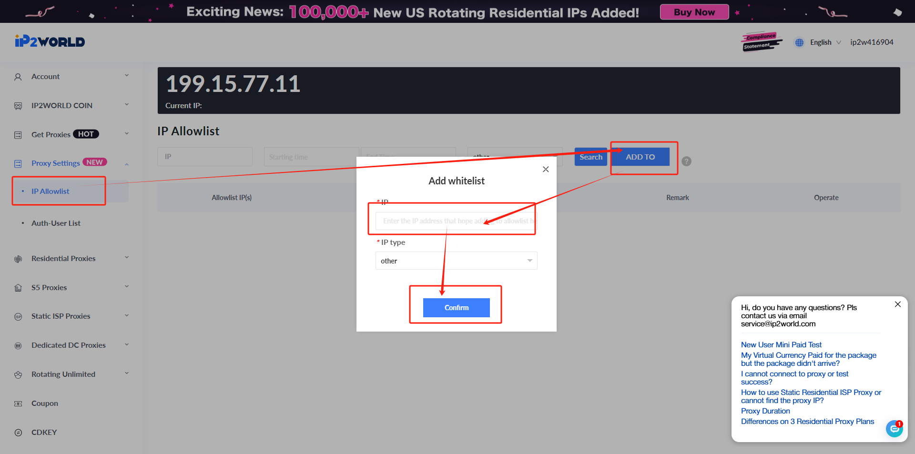
Task: Open Differences on 3 Residential Proxy Plans link
Action: click(807, 421)
